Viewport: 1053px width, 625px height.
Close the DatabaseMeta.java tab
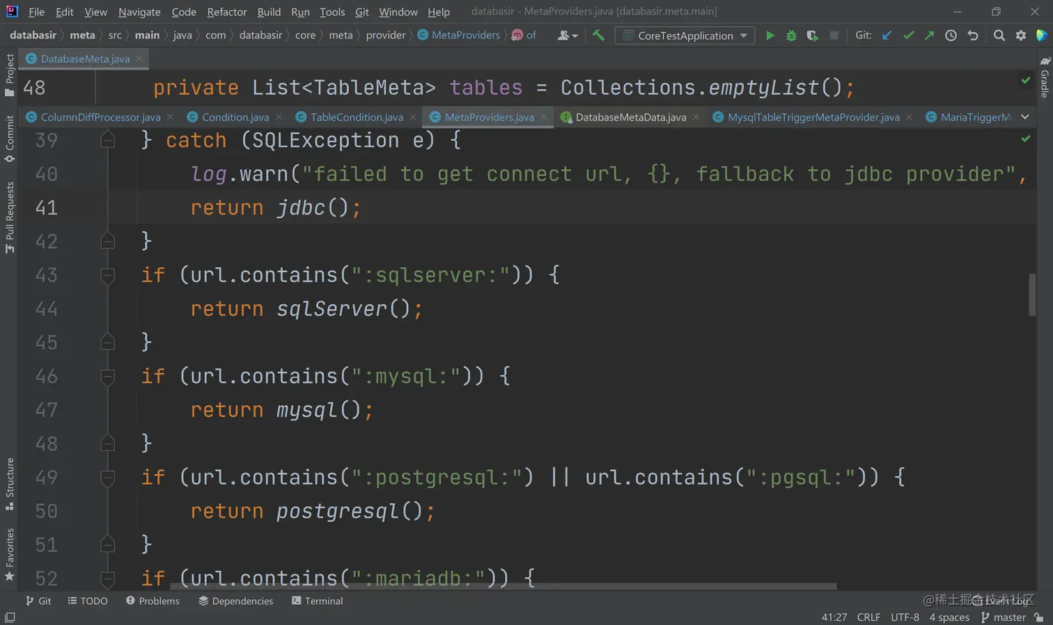tap(139, 58)
